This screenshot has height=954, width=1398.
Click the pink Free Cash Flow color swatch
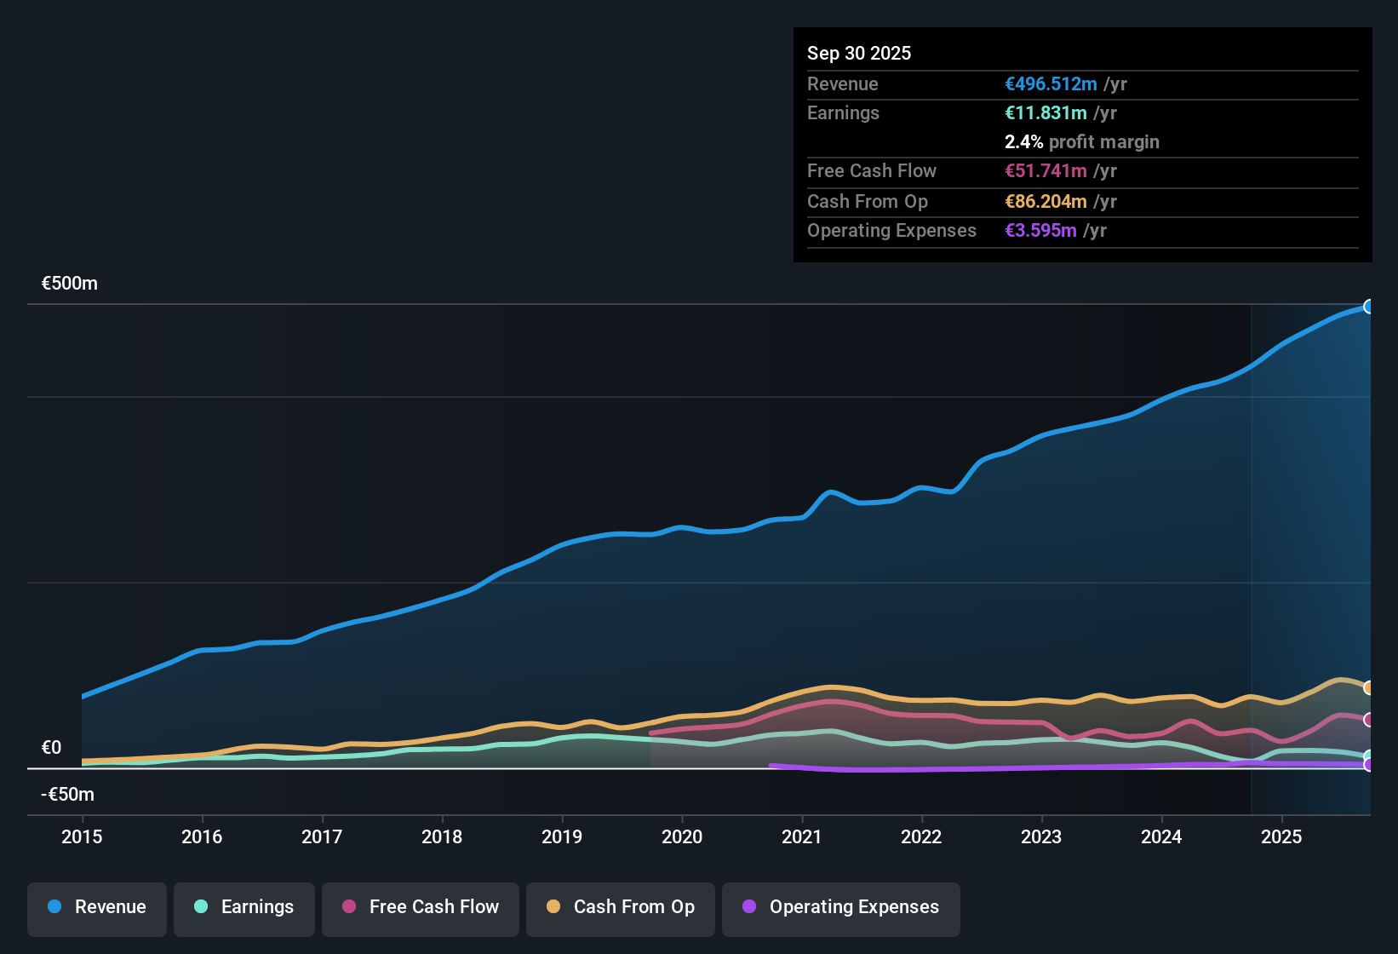348,907
